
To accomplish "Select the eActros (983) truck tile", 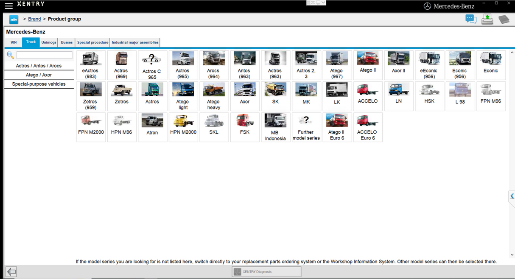I will point(90,65).
